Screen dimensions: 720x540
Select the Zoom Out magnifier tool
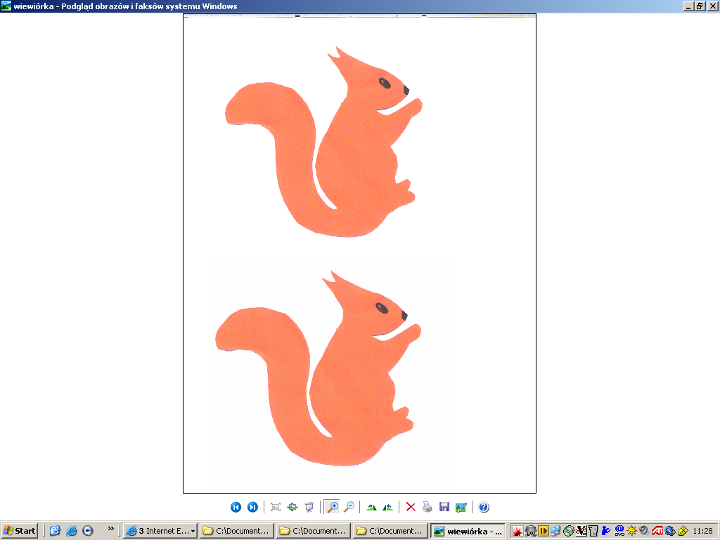coord(349,507)
